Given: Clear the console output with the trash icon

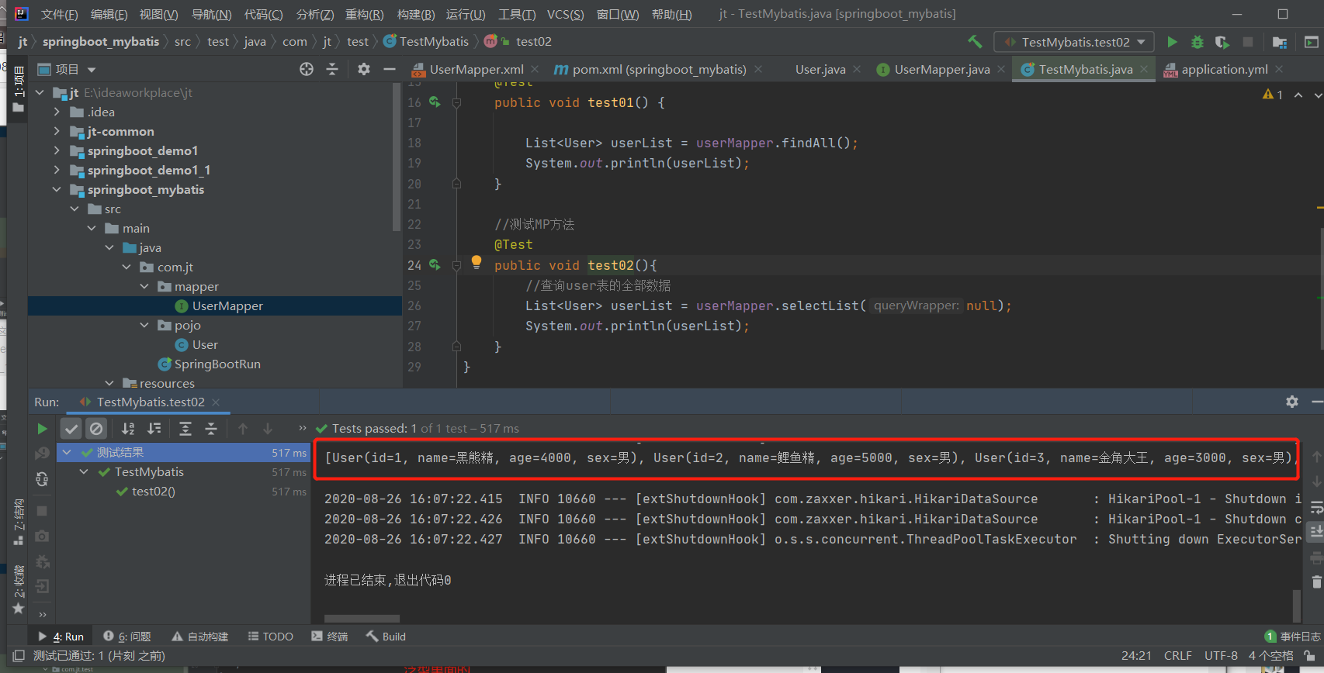Looking at the screenshot, I should 1316,582.
